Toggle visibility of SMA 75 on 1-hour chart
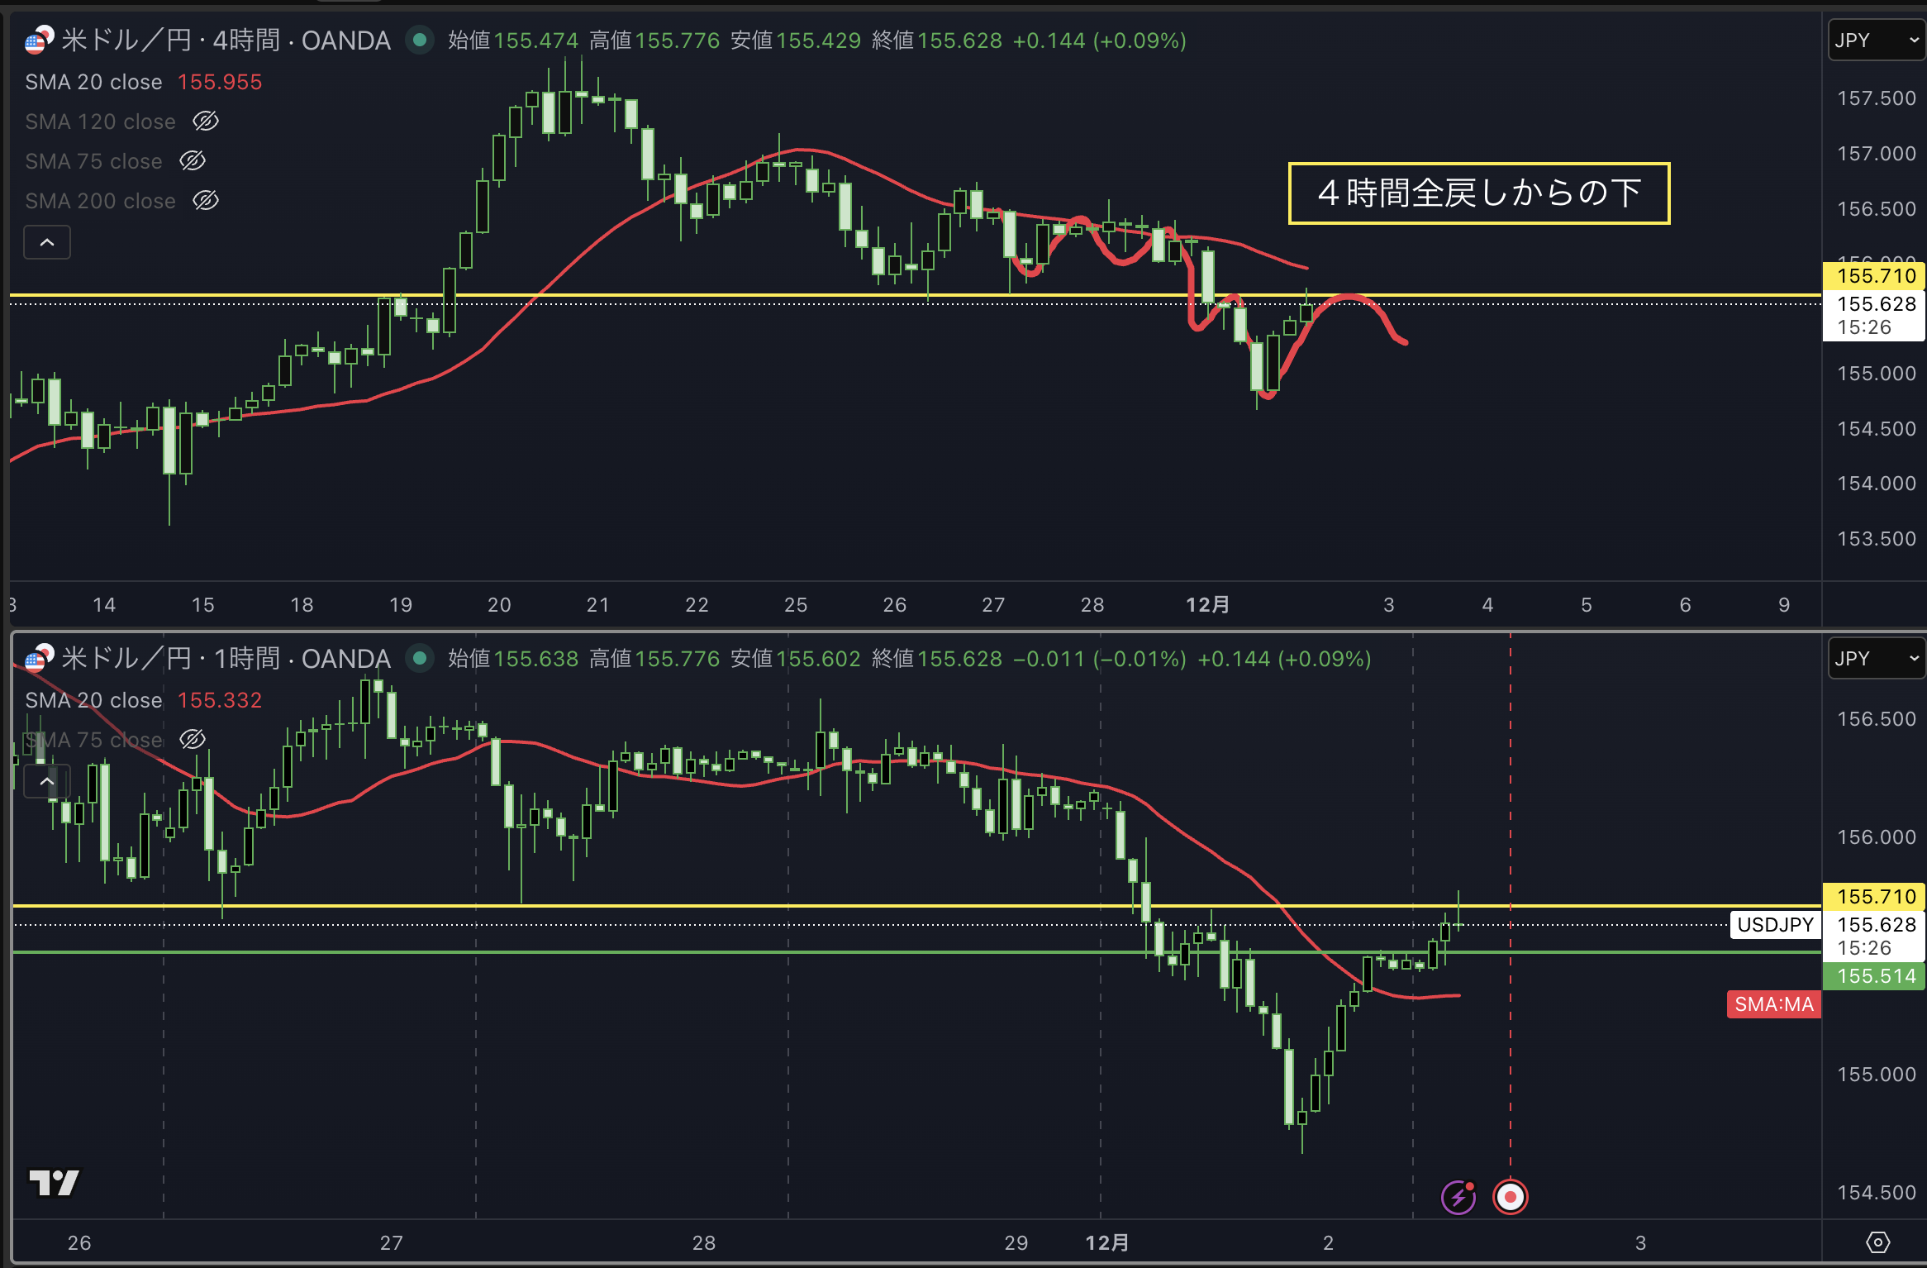 193,739
